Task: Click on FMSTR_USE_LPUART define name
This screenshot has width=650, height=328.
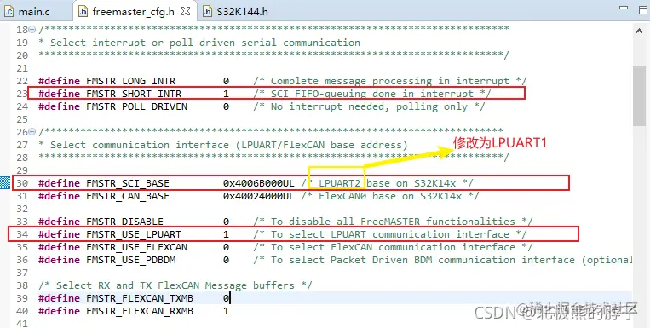Action: coord(134,234)
